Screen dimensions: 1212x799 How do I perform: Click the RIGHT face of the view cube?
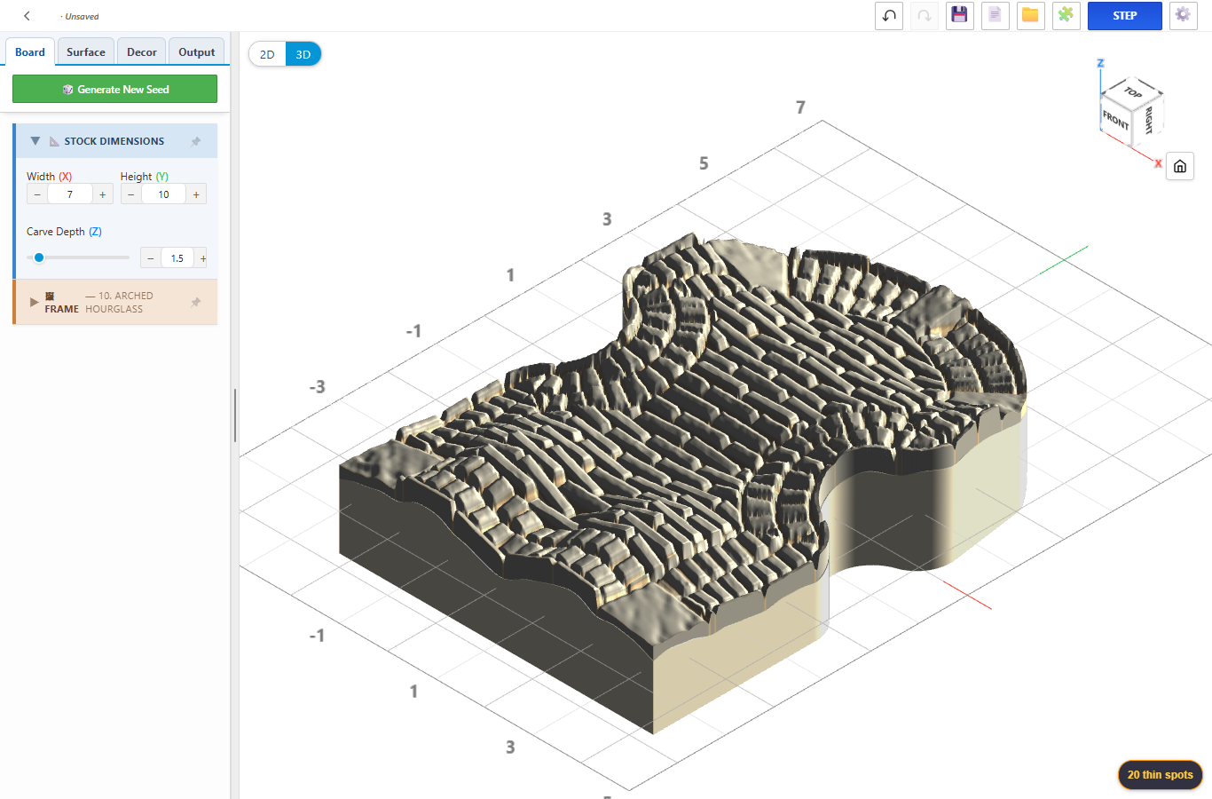(1148, 119)
